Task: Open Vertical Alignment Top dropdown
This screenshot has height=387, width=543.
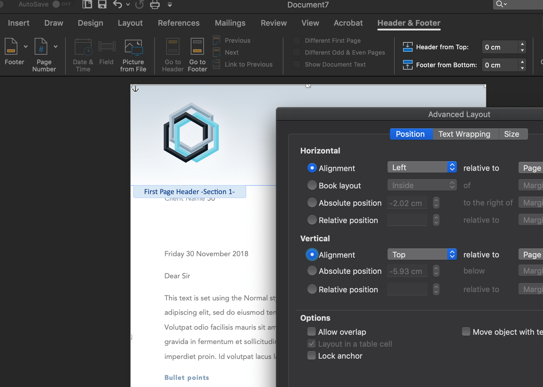Action: (x=422, y=254)
